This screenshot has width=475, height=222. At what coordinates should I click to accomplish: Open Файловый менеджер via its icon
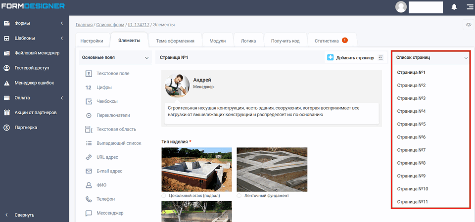coord(6,53)
